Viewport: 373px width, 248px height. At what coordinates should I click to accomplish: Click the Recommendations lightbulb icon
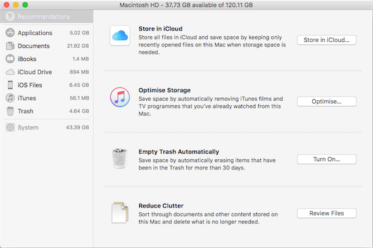[x=10, y=16]
